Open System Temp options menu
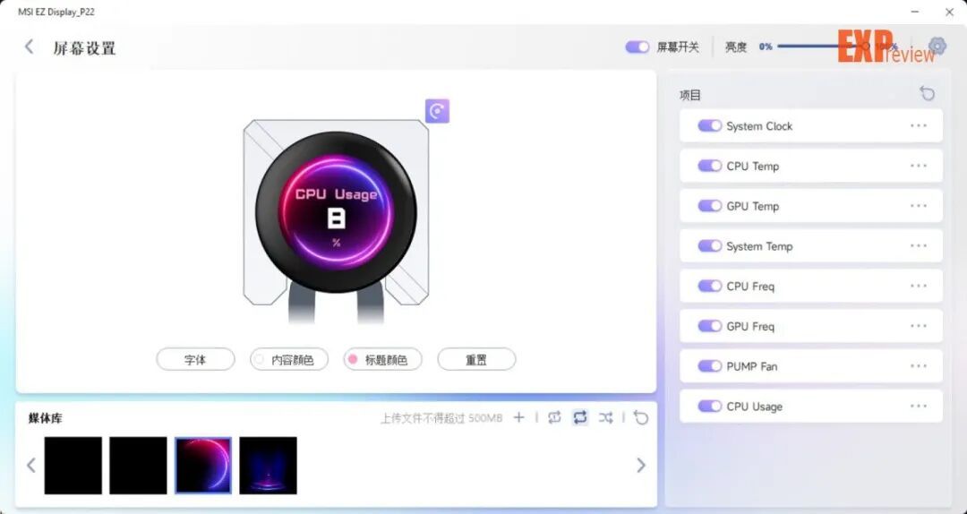 (919, 246)
